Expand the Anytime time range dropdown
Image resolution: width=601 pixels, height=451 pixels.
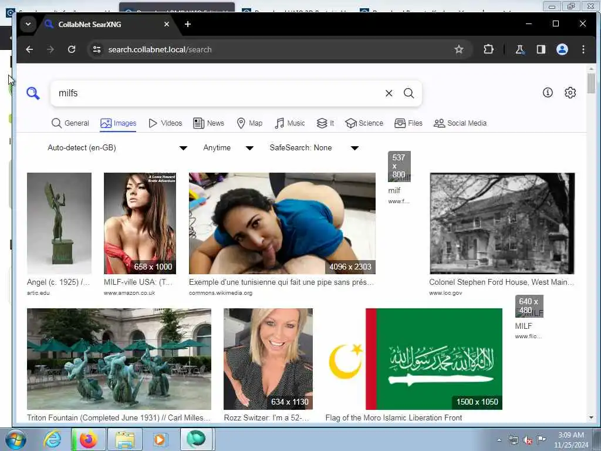point(228,147)
